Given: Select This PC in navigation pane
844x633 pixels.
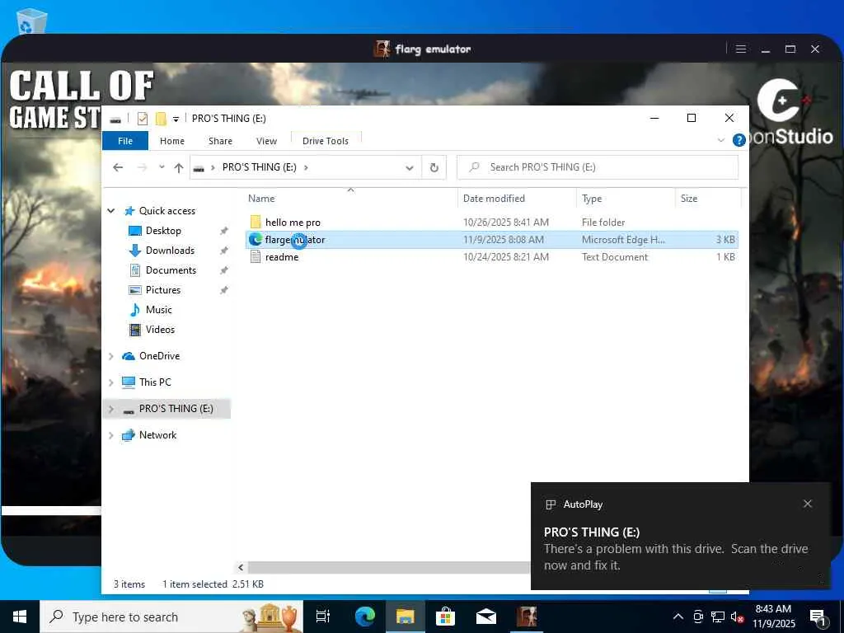Looking at the screenshot, I should (x=154, y=382).
